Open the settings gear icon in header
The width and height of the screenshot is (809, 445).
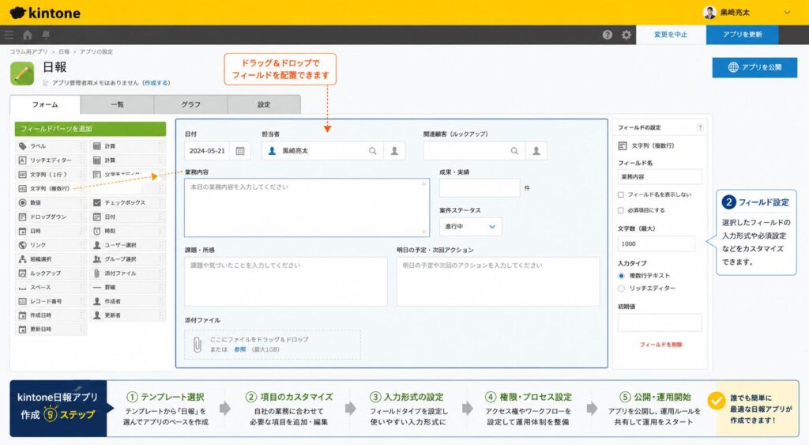627,35
